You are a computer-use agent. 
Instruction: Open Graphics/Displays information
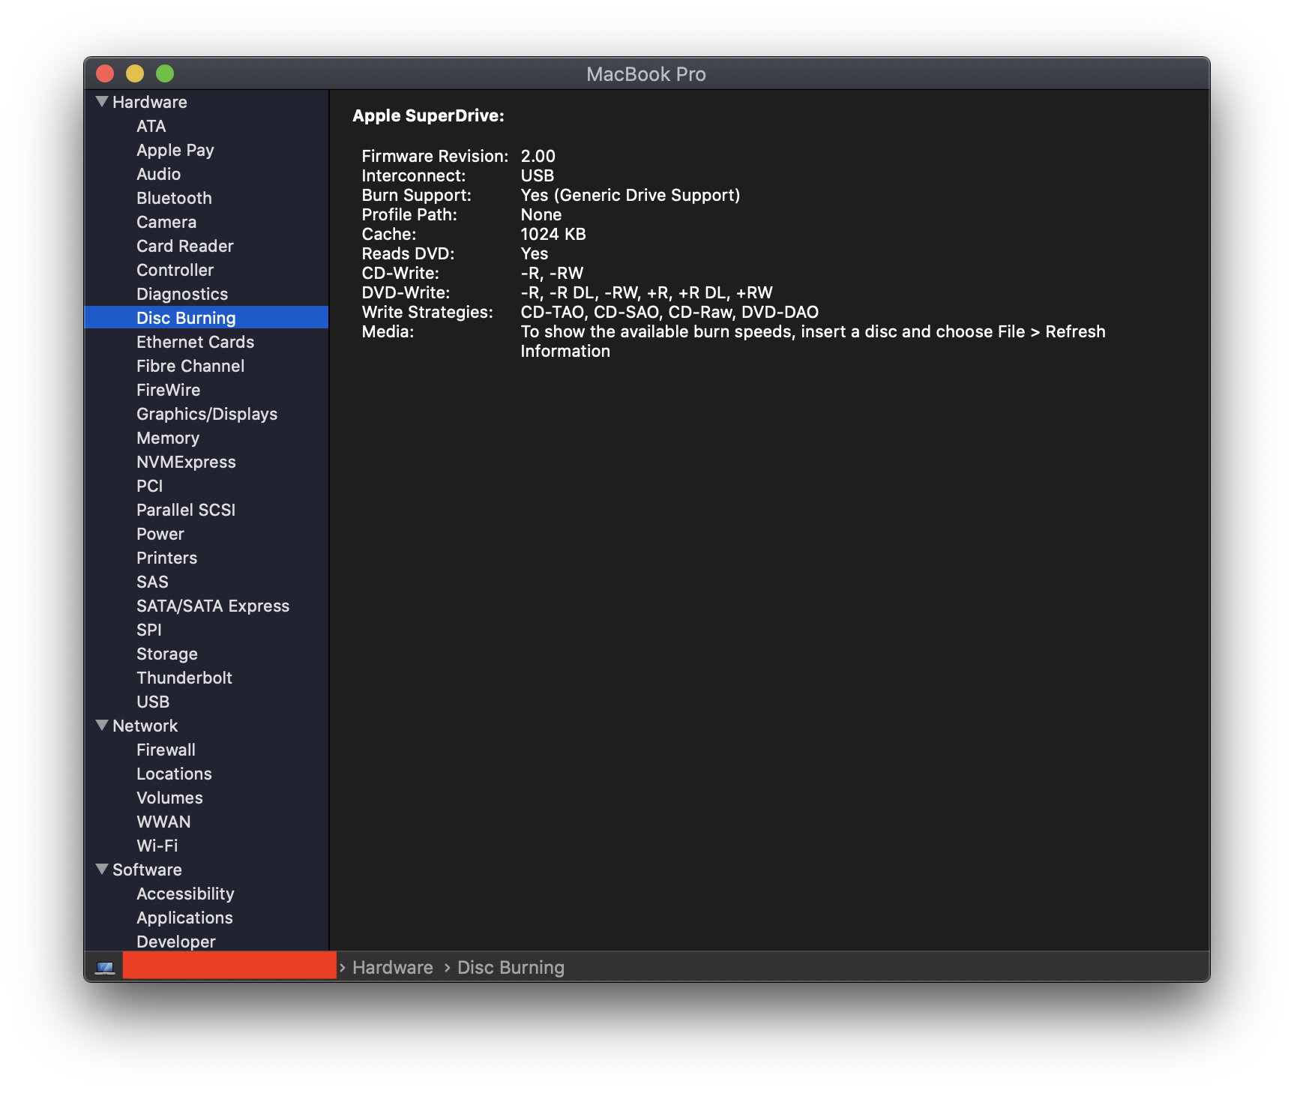(x=206, y=414)
